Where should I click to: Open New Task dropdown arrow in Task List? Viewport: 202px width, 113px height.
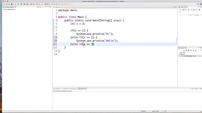pos(181,10)
